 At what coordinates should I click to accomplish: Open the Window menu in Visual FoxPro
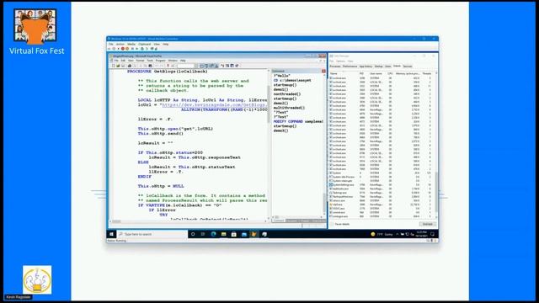point(173,61)
